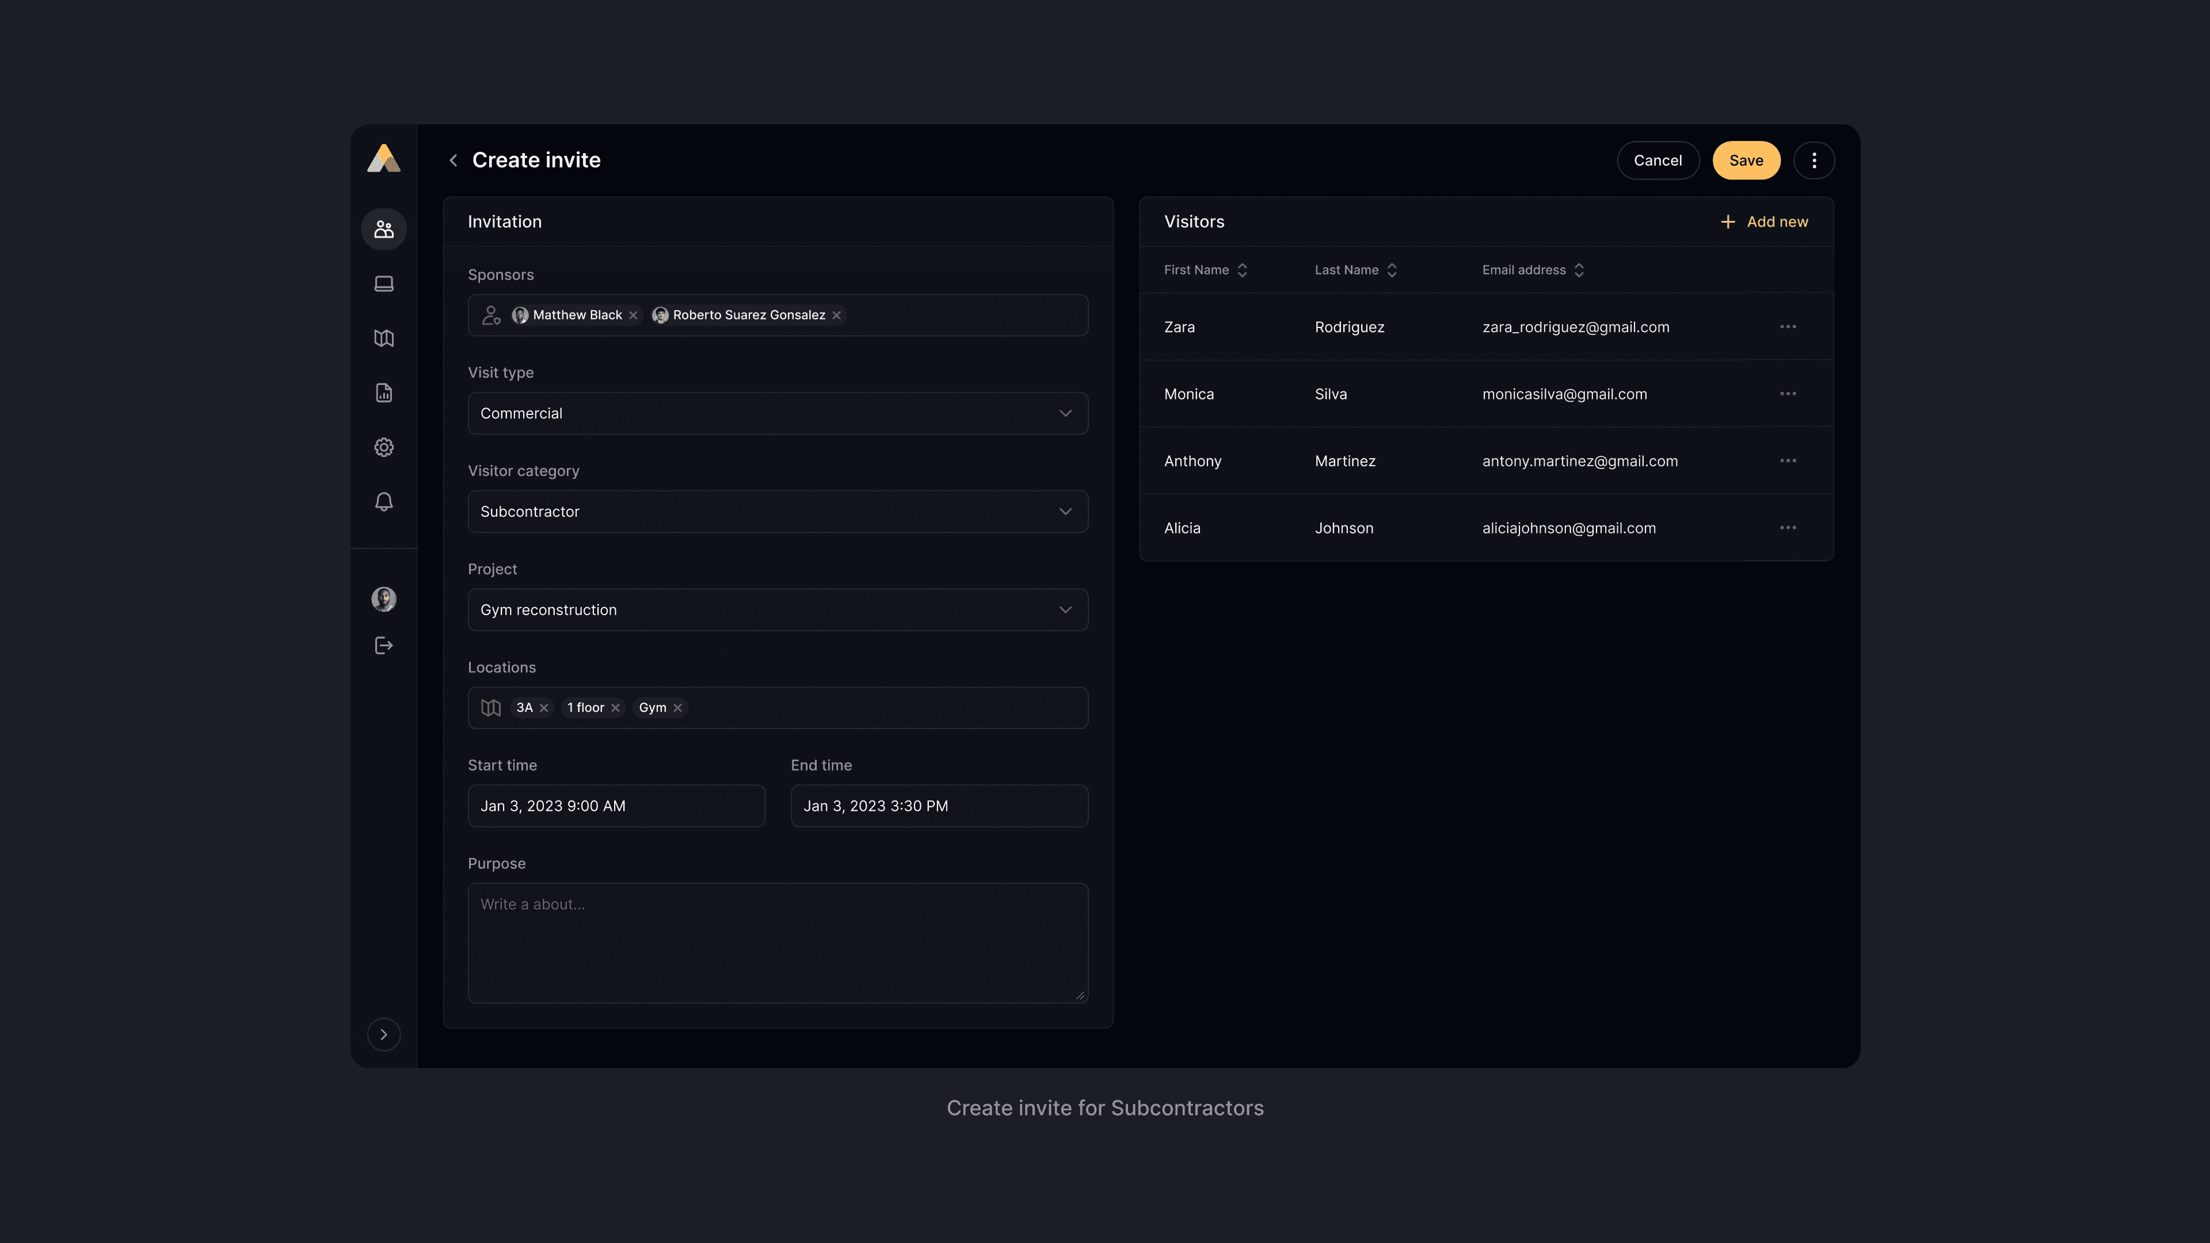
Task: Open the map icon in sidebar
Action: (383, 339)
